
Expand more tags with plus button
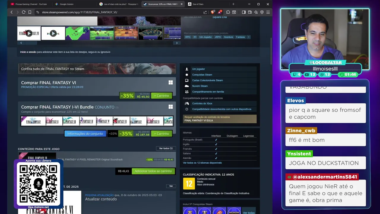pyautogui.click(x=248, y=37)
